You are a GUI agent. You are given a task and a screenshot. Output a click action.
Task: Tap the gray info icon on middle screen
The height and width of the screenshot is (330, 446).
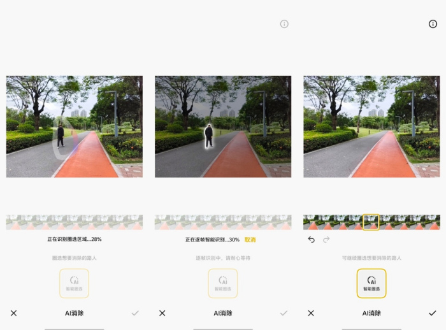click(x=284, y=24)
